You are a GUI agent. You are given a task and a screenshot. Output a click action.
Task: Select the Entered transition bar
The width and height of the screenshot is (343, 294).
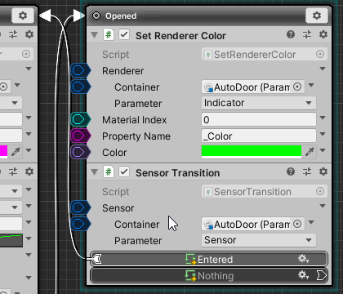pyautogui.click(x=209, y=259)
